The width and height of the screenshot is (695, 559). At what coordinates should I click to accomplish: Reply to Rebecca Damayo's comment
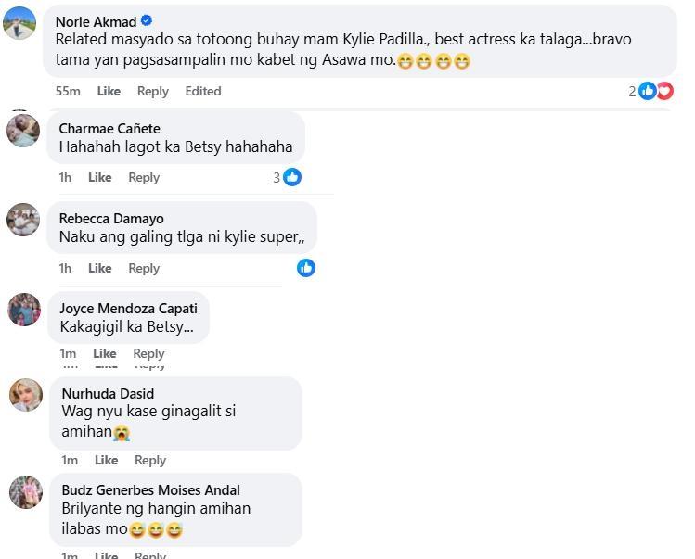(x=144, y=268)
